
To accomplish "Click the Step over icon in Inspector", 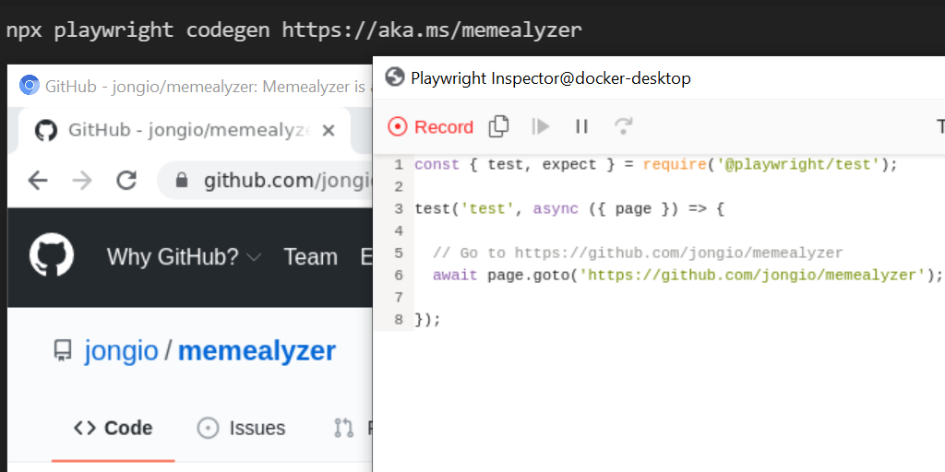I will (x=623, y=126).
